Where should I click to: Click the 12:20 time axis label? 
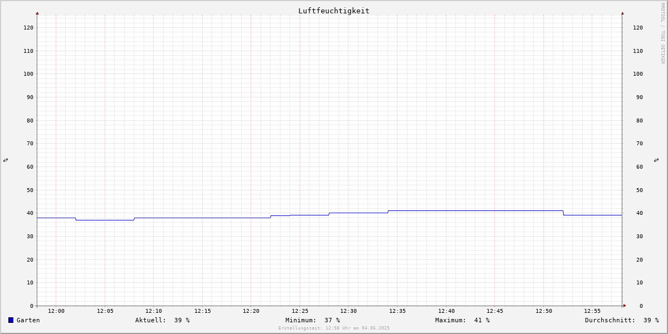tap(251, 311)
